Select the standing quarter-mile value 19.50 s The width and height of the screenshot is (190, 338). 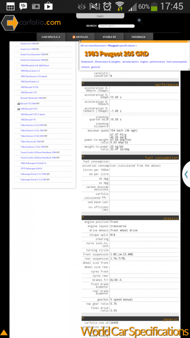tap(116, 120)
